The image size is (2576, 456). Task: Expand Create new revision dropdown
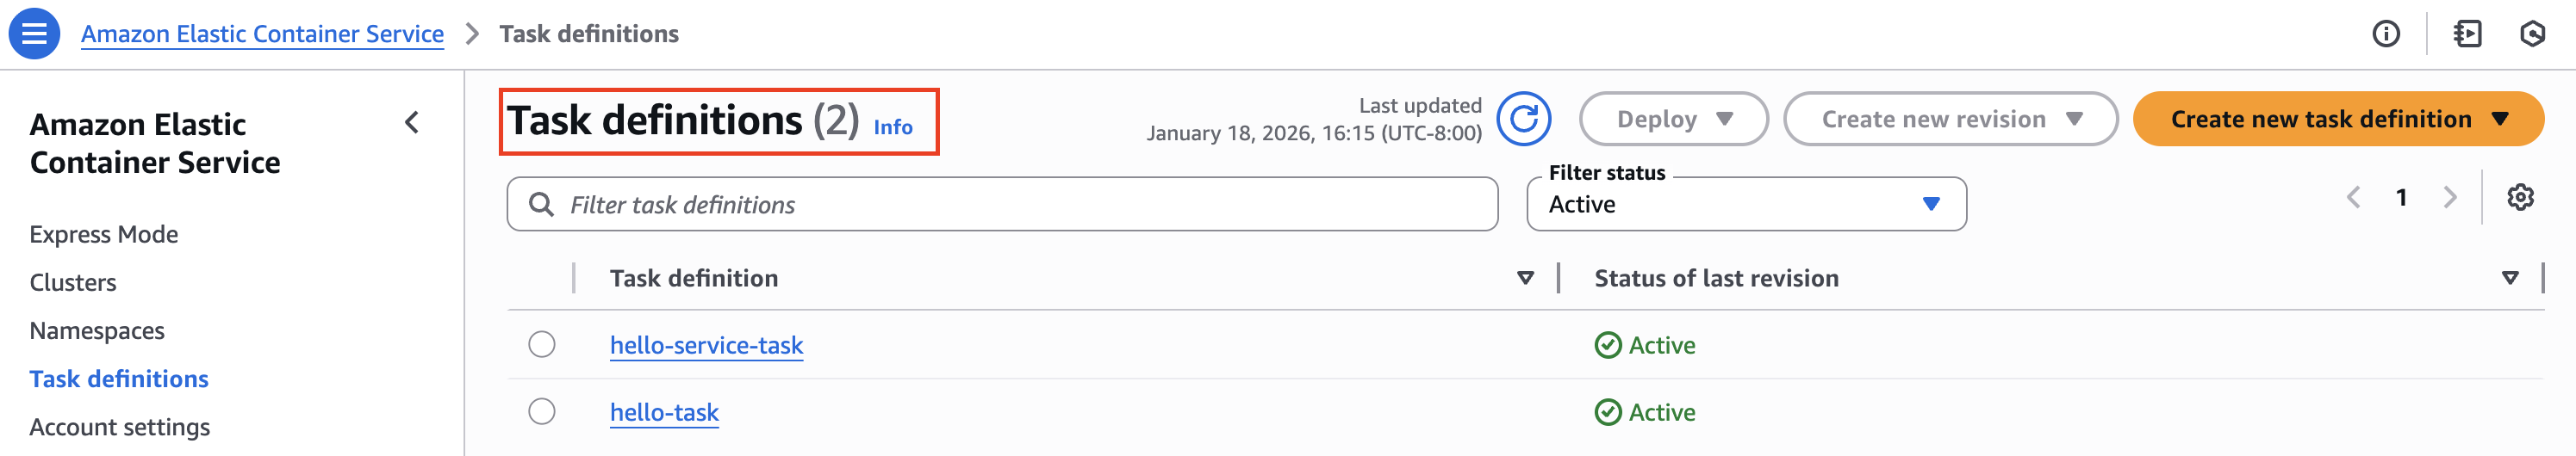pos(1949,120)
